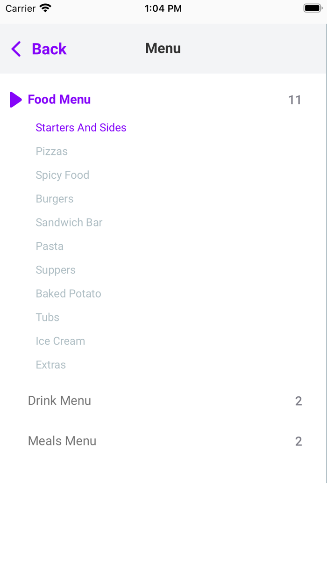Pick the Baked Potato category
Image resolution: width=327 pixels, height=582 pixels.
click(69, 294)
